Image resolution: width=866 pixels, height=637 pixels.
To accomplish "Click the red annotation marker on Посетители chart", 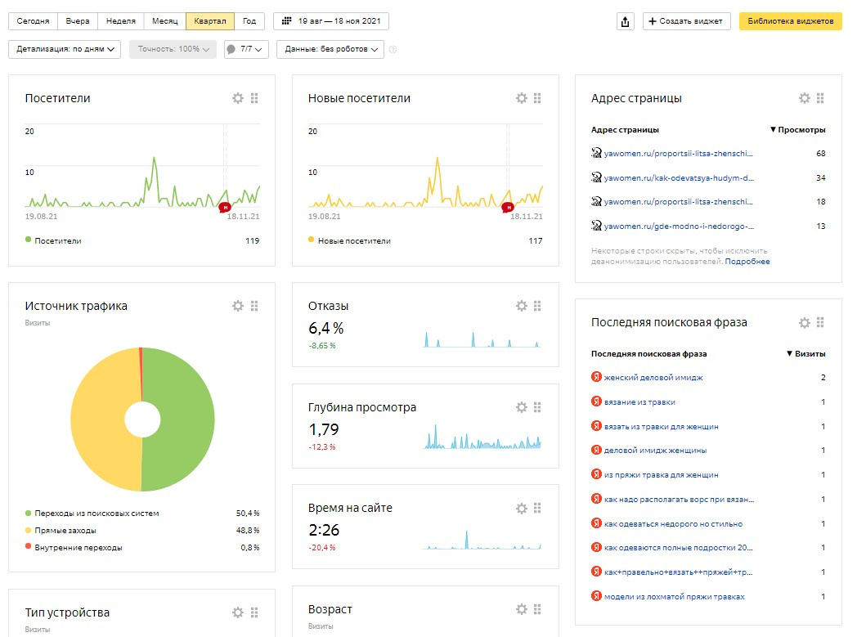I will [225, 207].
